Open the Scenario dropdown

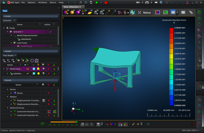9,20
